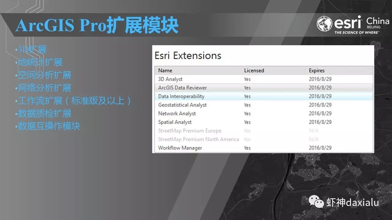Click Data Interoperability expiry date

pos(320,96)
